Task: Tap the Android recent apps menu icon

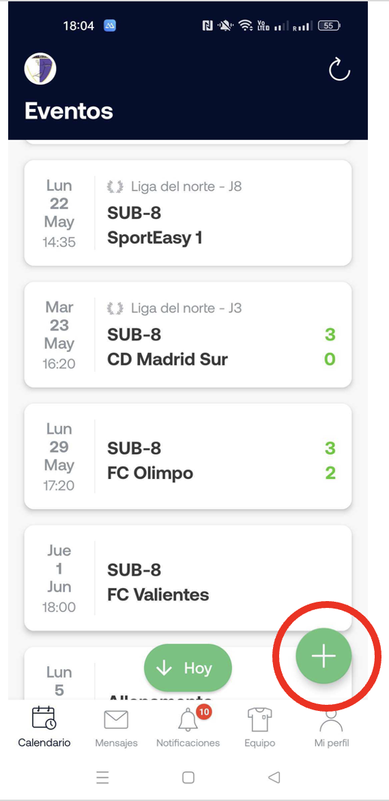Action: [x=102, y=777]
